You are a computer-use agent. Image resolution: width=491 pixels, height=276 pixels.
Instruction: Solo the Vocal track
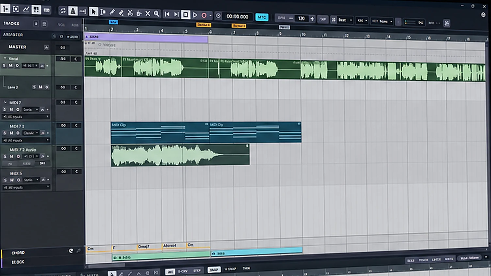click(4, 66)
